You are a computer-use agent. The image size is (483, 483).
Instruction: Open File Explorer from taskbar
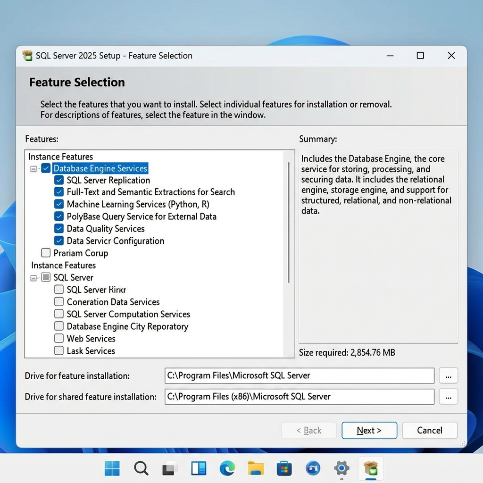coord(256,468)
